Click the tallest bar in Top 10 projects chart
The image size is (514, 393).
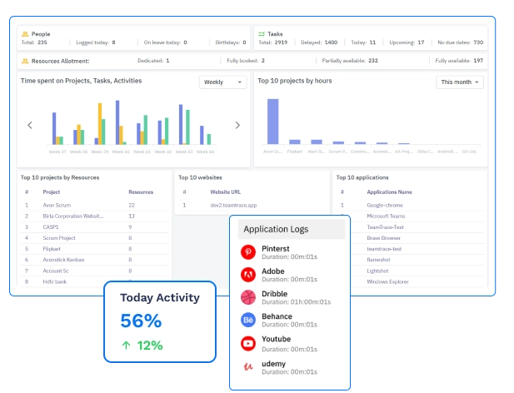272,122
